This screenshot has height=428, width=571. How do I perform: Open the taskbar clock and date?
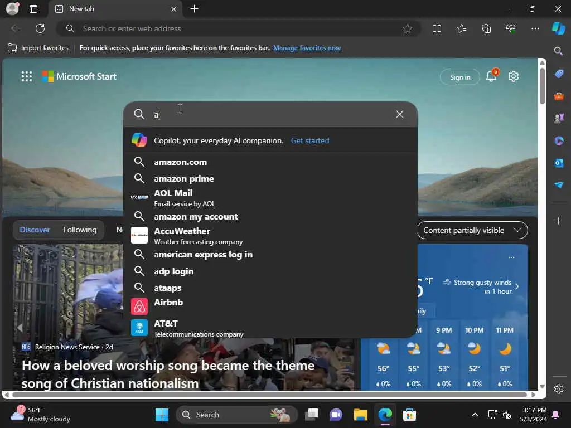[x=533, y=415]
